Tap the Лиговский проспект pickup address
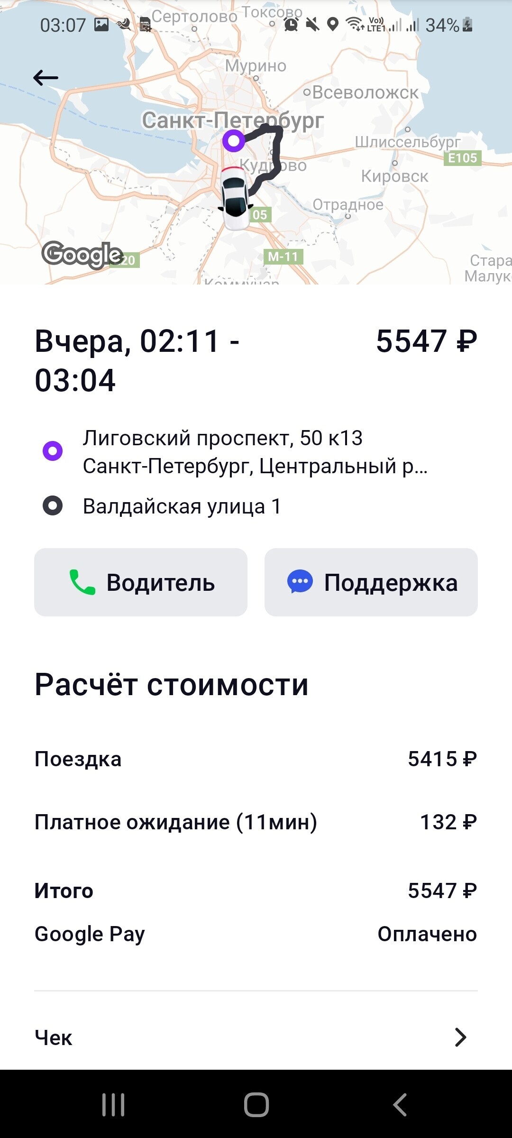 coord(255,452)
